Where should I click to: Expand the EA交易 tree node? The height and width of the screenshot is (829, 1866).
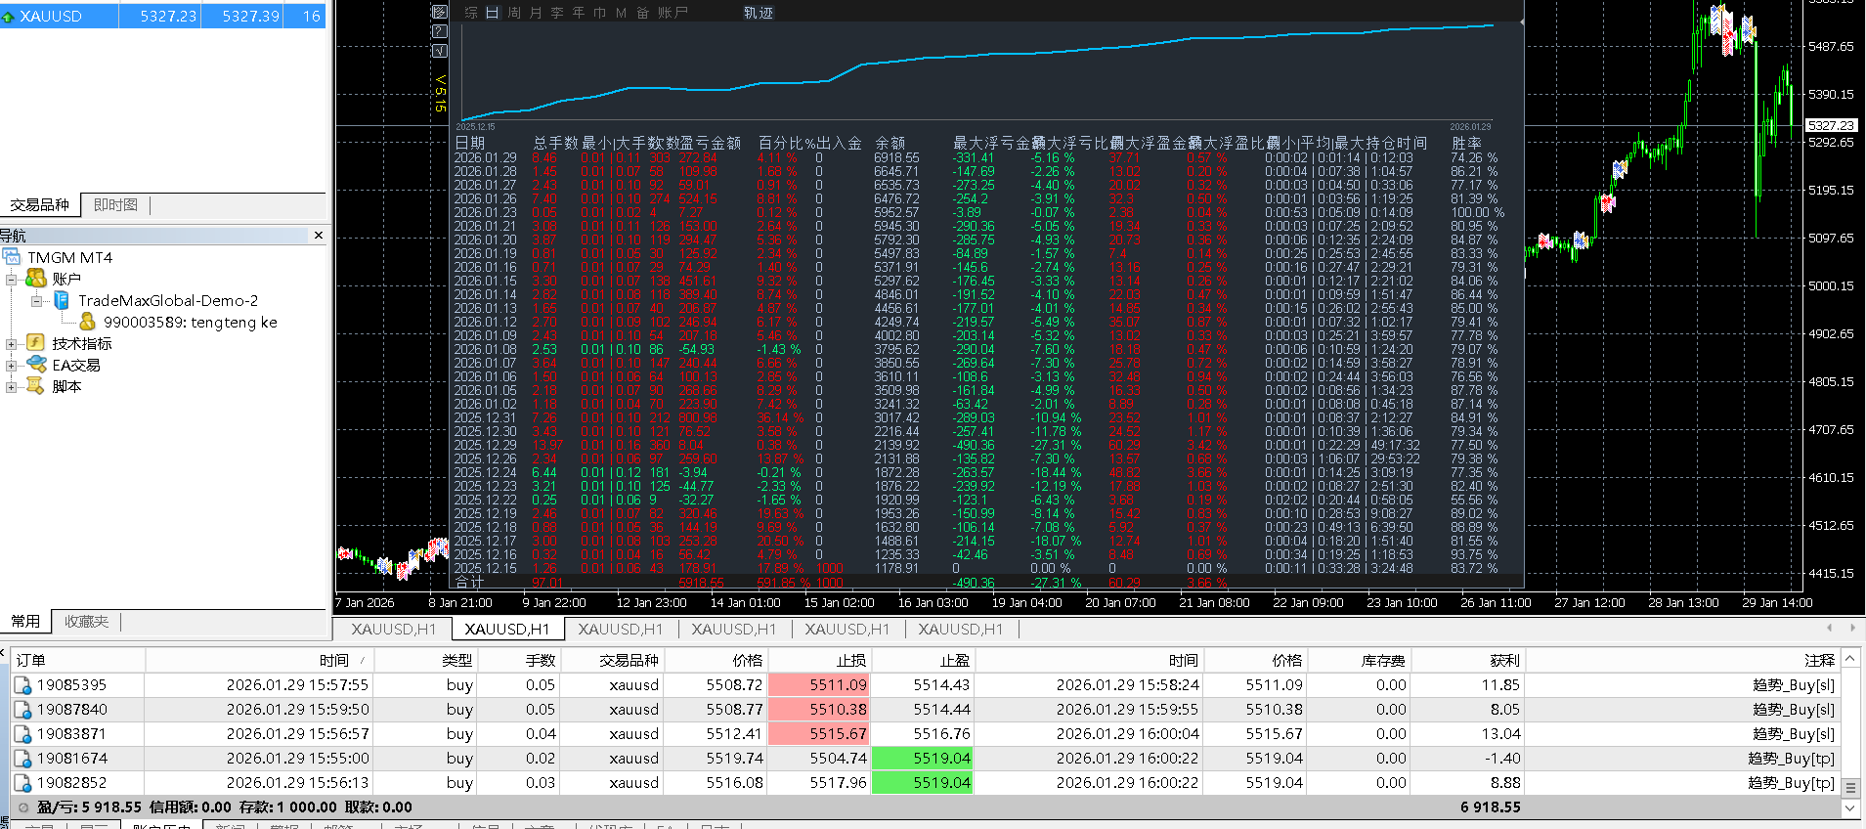point(11,366)
